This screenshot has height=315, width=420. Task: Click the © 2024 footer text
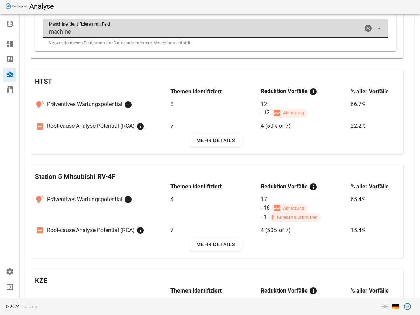click(x=13, y=307)
